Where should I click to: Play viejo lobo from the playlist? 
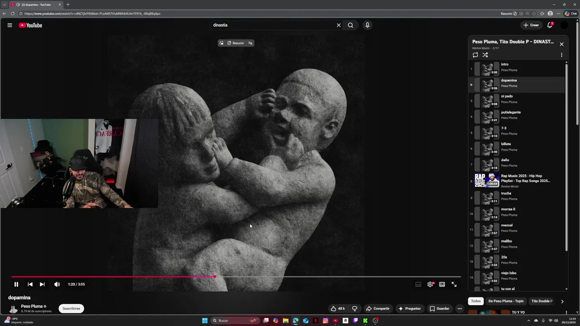(x=517, y=278)
